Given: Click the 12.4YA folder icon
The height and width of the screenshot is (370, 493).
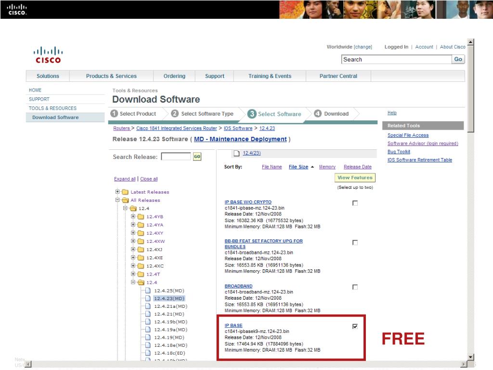Looking at the screenshot, I should pos(141,225).
